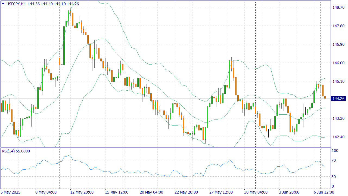This screenshot has height=196, width=348.
Task: Click the 146.90 price axis label
Action: 339,44
